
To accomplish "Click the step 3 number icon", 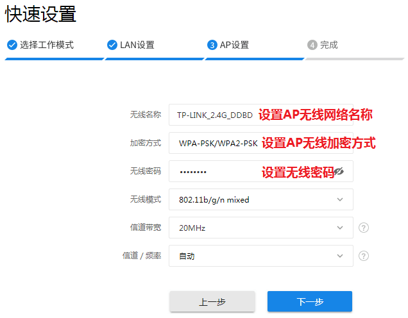I will (212, 45).
